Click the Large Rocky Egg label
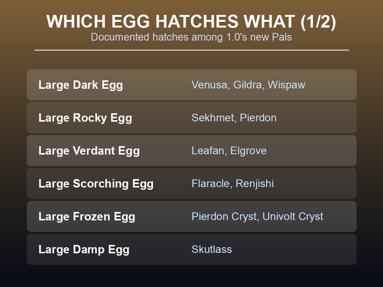Screen dimensions: 383x287 point(85,118)
